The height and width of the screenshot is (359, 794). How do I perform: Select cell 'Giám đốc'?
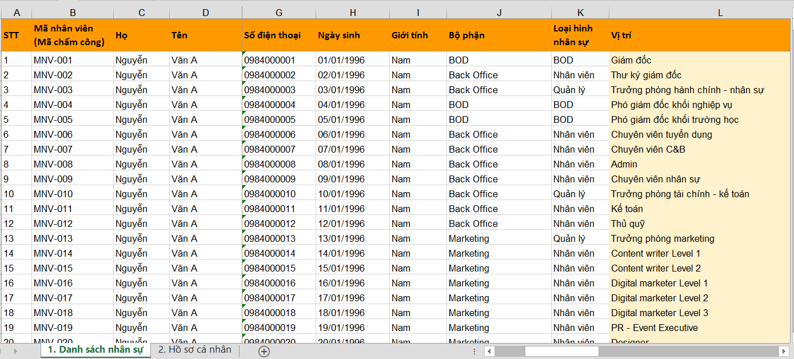pyautogui.click(x=700, y=60)
